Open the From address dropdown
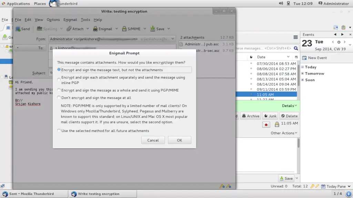Screen dimensions: 353x198 click(173, 39)
